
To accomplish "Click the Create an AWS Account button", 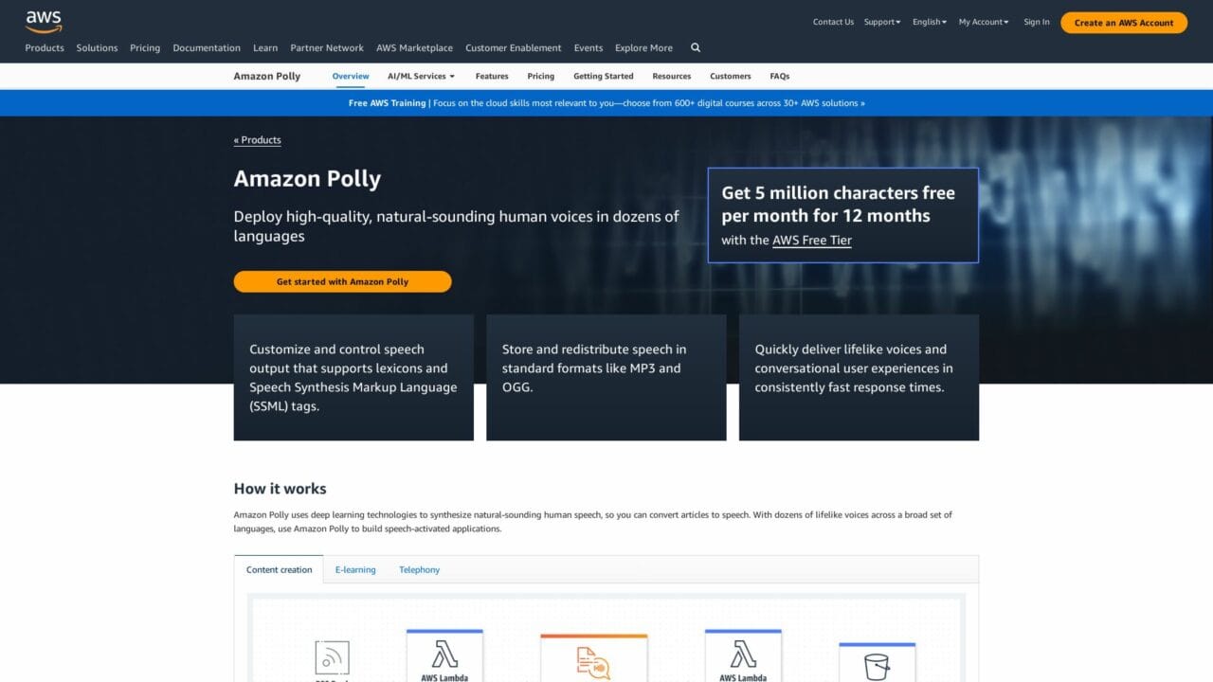I will (1123, 22).
